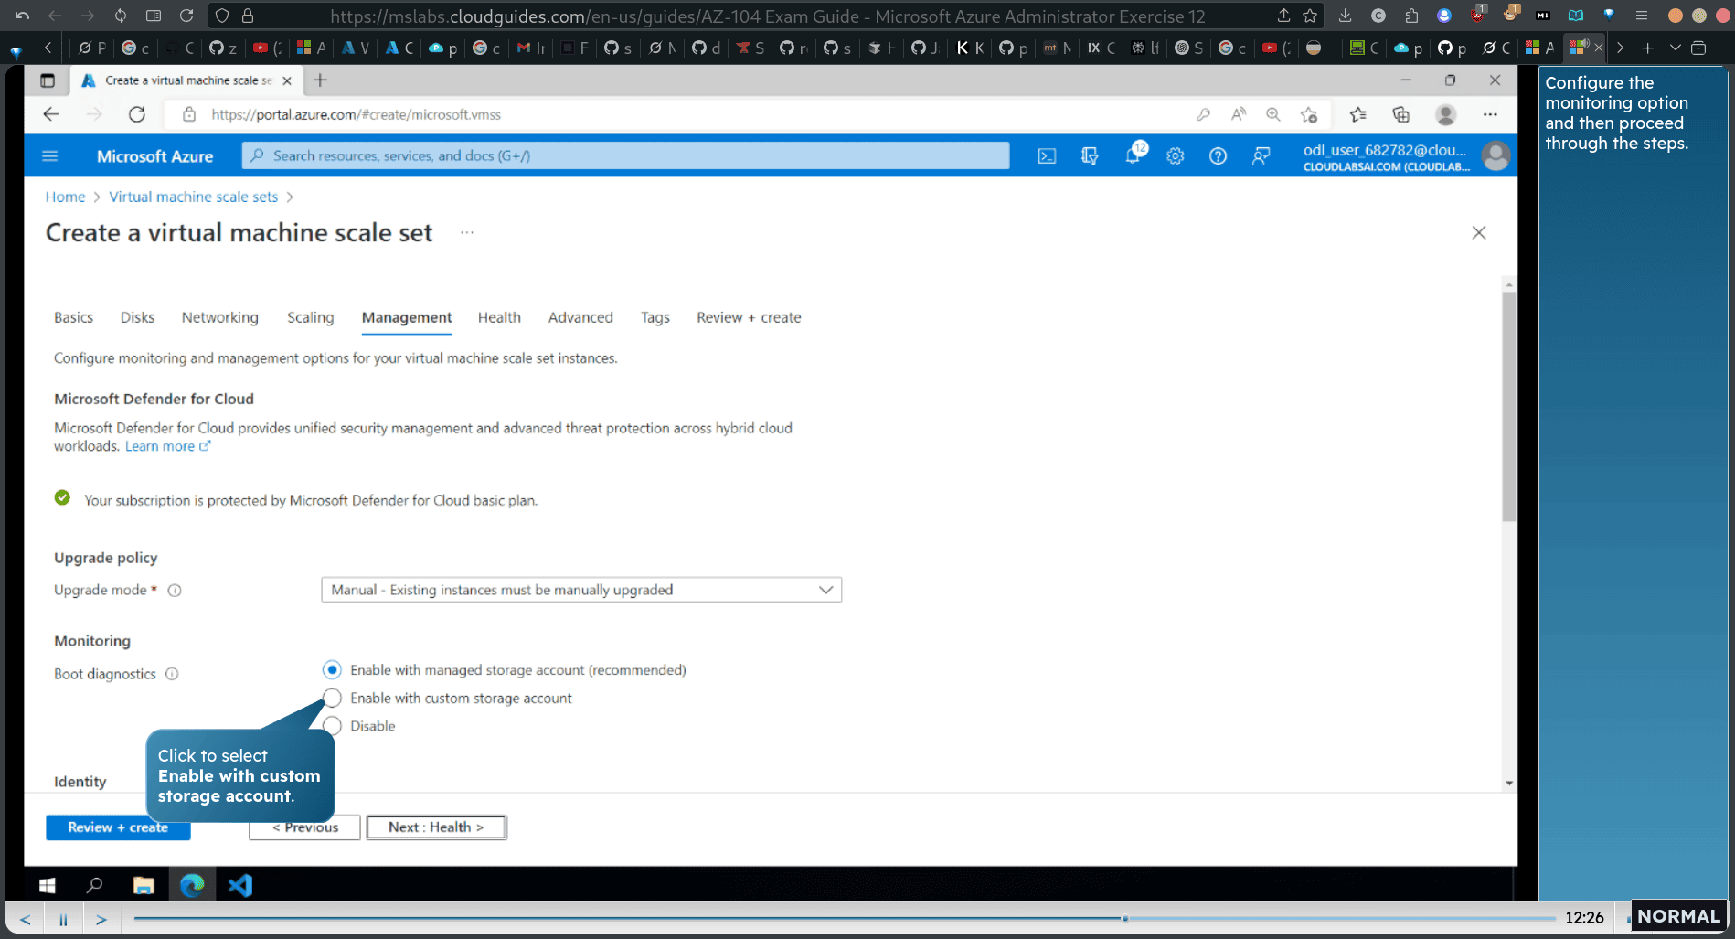
Task: Open new tab in inner Edge window
Action: 320,80
